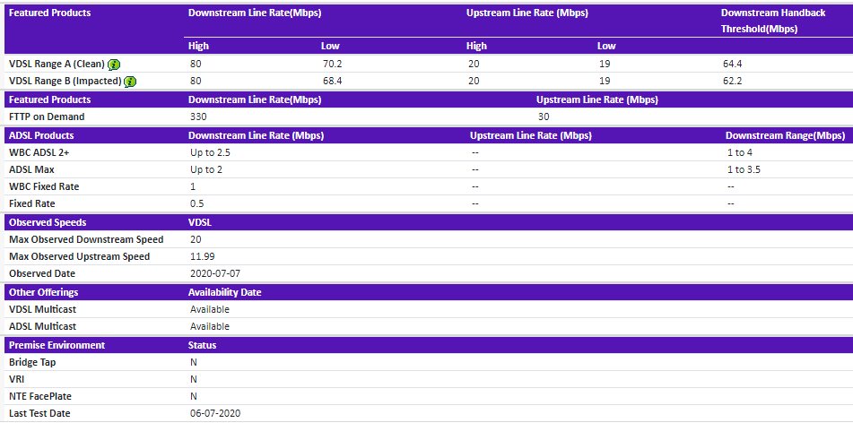
Task: Click the info icon beside VDSL Range A (Clean)
Action: (114, 65)
